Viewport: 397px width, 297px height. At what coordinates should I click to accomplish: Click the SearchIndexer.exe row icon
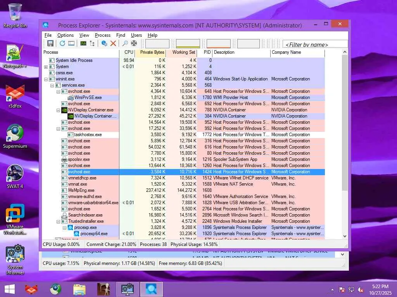[x=64, y=215]
